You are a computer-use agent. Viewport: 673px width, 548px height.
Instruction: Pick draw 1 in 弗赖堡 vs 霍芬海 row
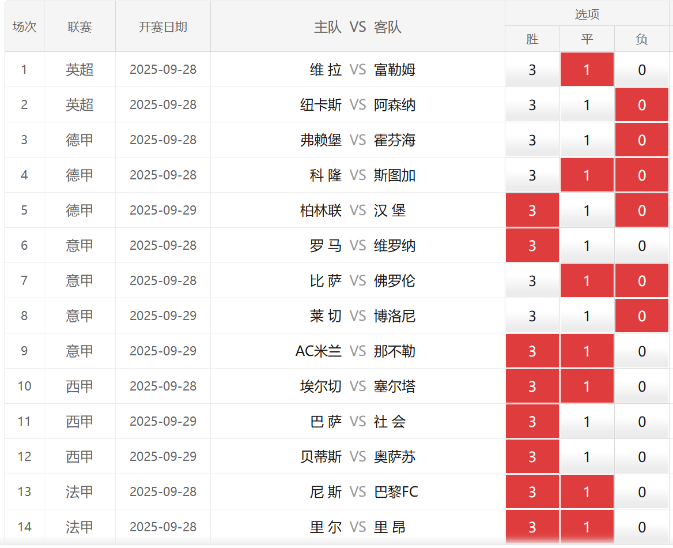[587, 140]
